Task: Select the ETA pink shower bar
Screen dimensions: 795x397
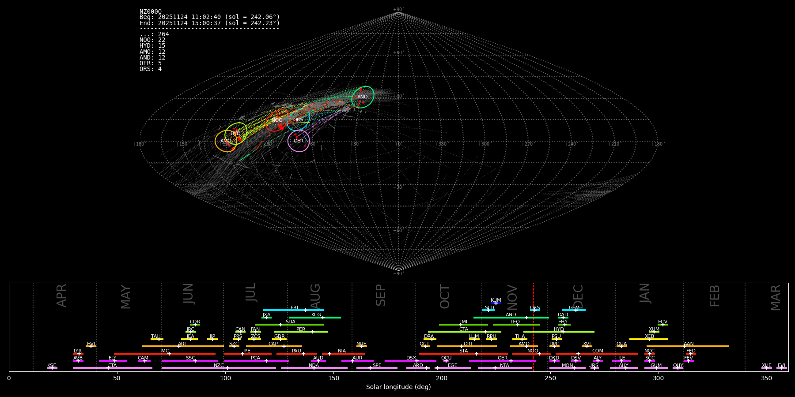Action: (x=113, y=368)
